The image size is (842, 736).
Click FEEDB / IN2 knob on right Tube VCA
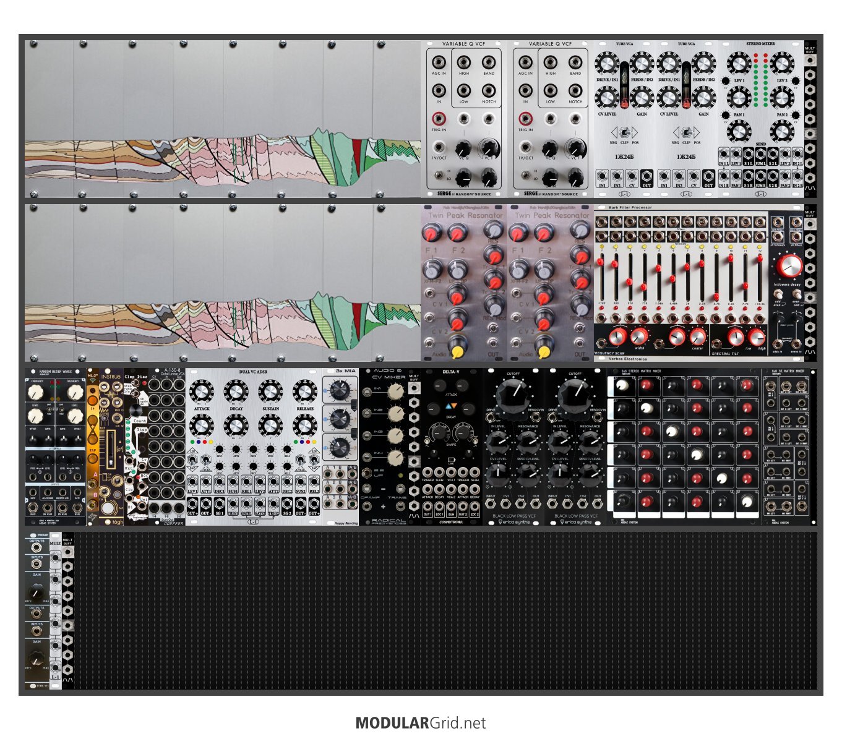(x=703, y=64)
